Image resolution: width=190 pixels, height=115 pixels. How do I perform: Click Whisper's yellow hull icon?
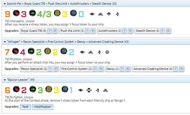pyautogui.click(x=47, y=51)
